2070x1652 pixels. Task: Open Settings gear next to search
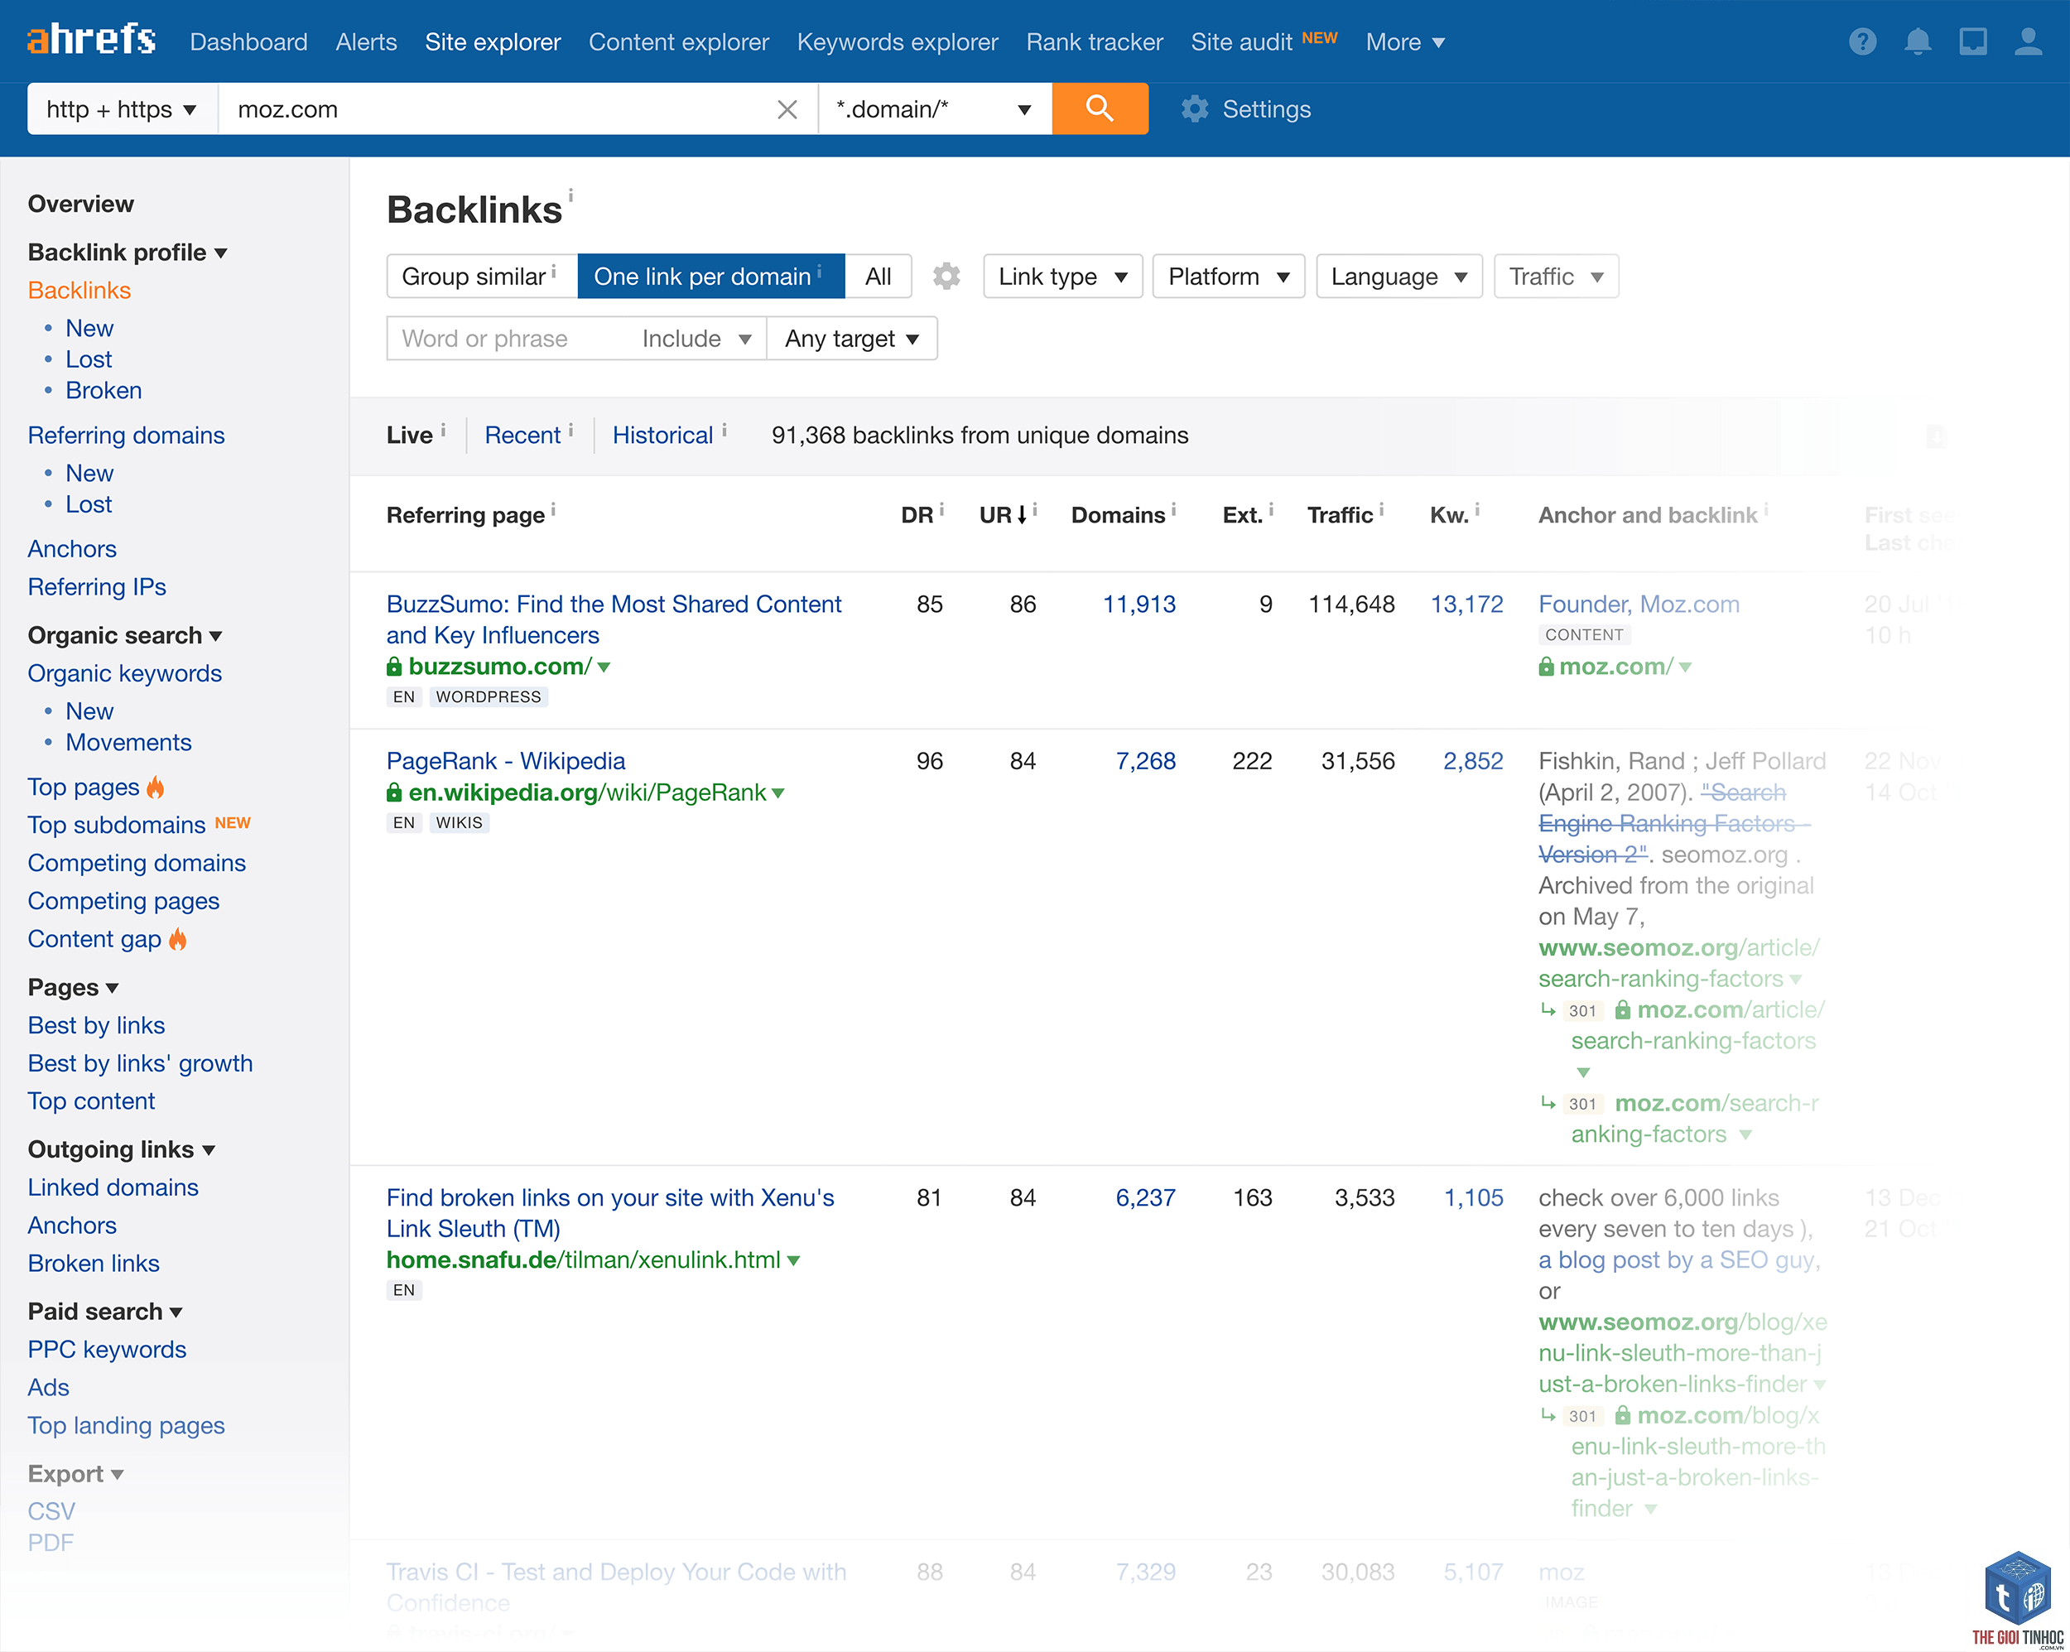click(1245, 108)
